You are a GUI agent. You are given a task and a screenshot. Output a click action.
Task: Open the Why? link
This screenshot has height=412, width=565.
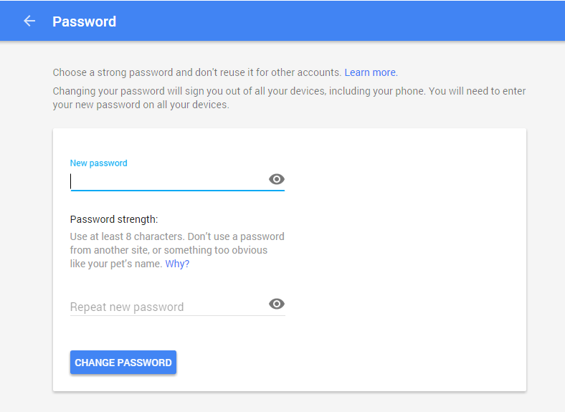pyautogui.click(x=177, y=264)
